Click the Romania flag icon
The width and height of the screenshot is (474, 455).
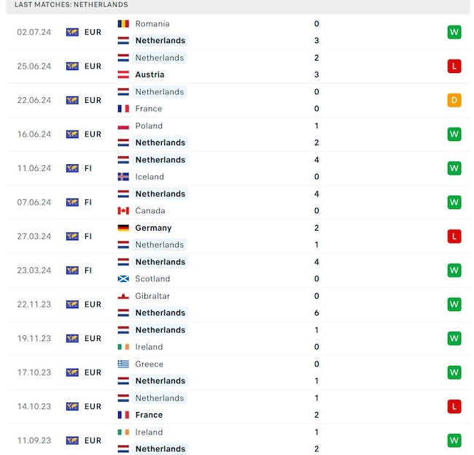[123, 24]
